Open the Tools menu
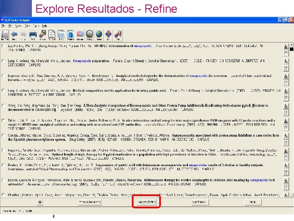The image size is (294, 221). 36,26
